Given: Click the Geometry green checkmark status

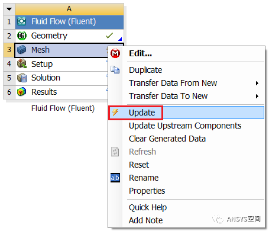Looking at the screenshot, I should (109, 36).
